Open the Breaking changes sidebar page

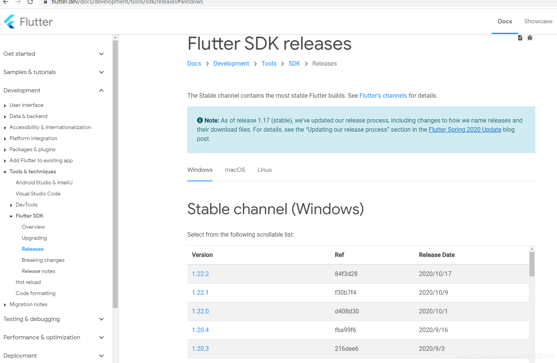pyautogui.click(x=43, y=260)
